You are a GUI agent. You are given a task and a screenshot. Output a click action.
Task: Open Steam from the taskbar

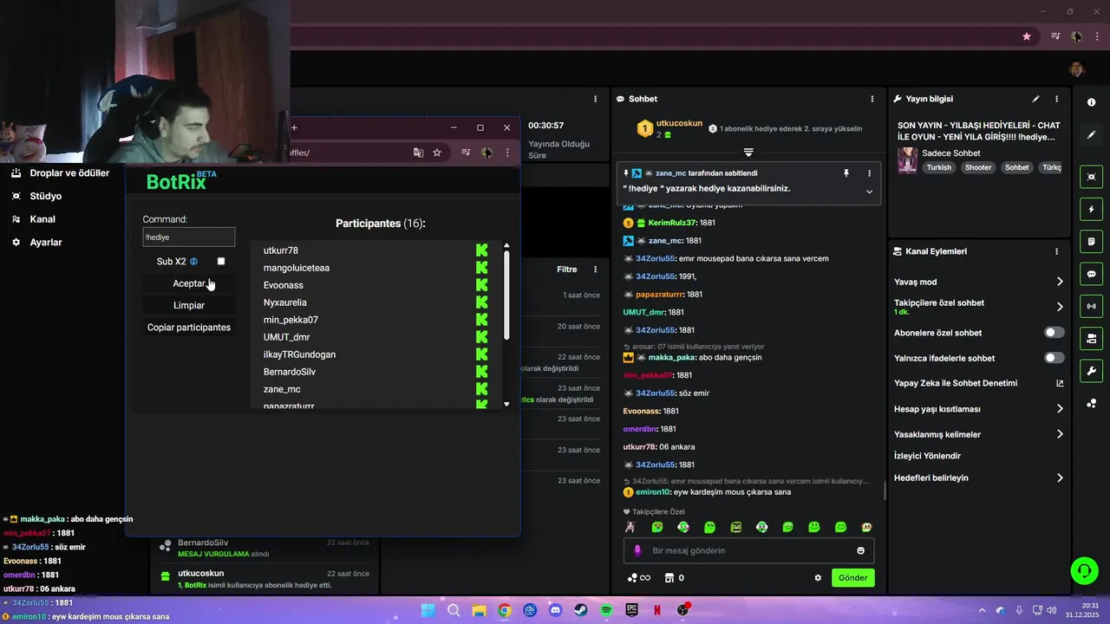[581, 610]
